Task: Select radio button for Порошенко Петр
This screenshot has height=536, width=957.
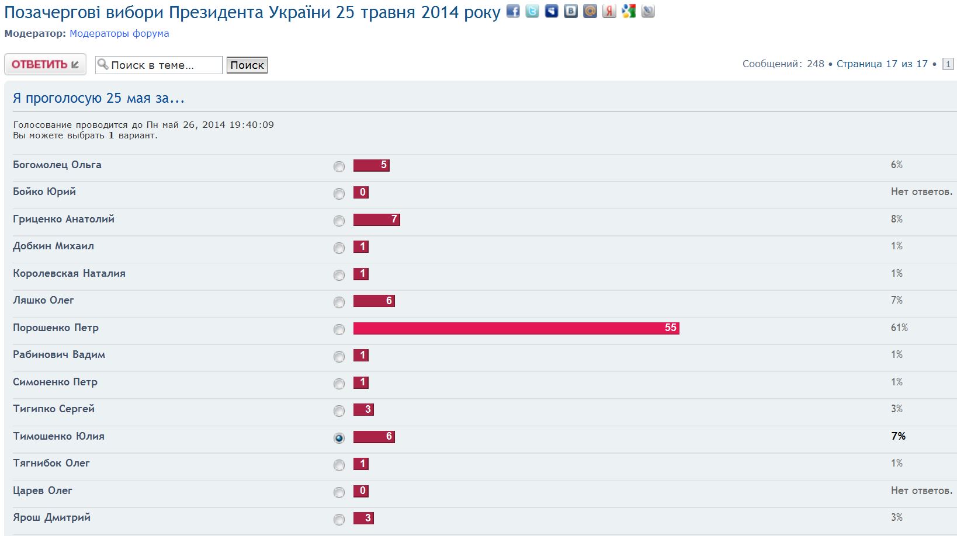Action: [339, 329]
